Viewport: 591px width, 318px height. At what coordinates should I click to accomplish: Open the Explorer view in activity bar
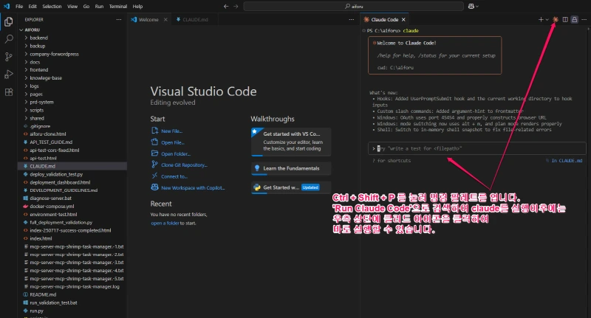pos(9,22)
